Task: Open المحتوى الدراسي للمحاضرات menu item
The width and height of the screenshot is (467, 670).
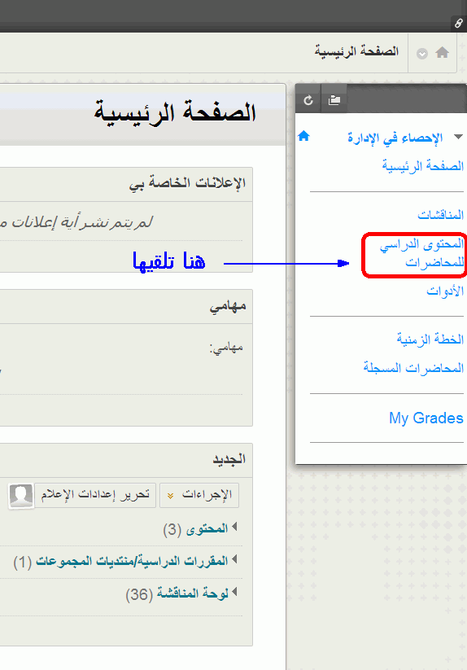Action: tap(421, 253)
